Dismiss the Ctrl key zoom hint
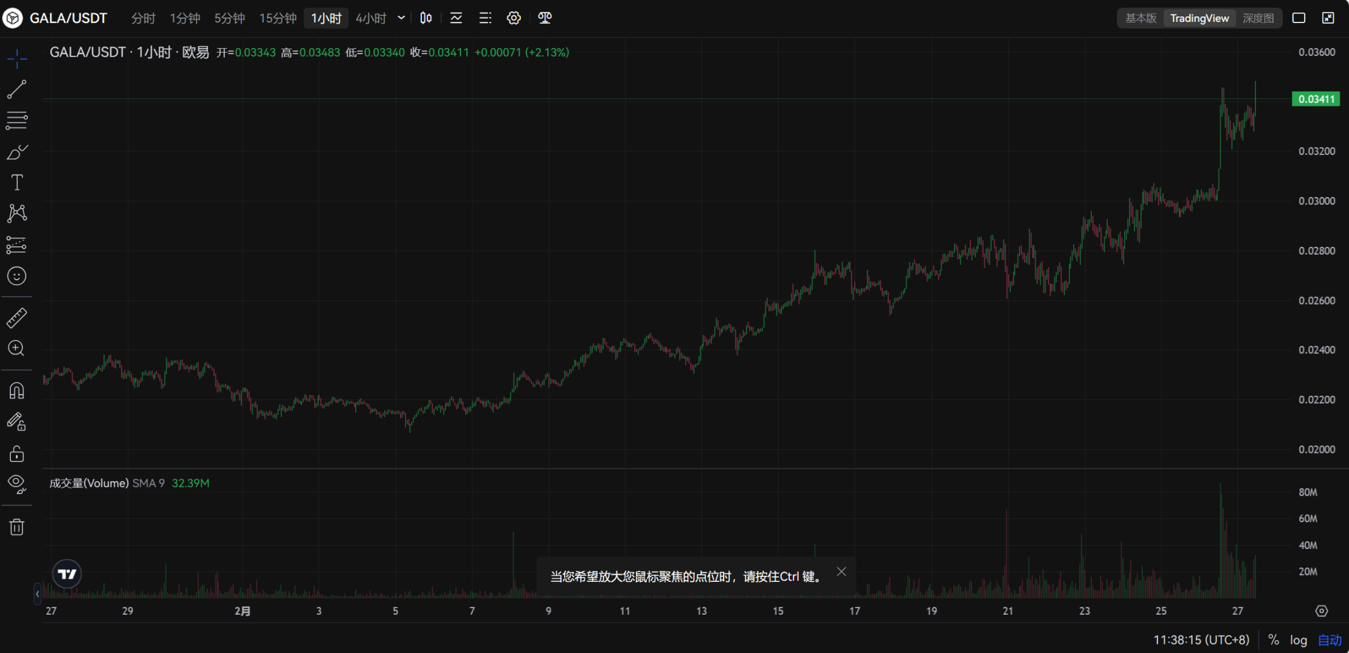Screen dimensions: 1349x653 click(x=841, y=572)
